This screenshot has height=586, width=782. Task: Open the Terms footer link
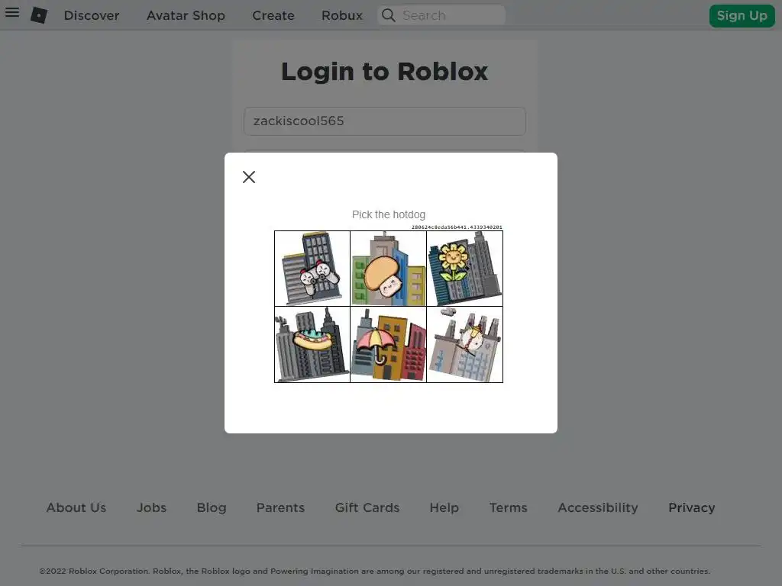[508, 507]
